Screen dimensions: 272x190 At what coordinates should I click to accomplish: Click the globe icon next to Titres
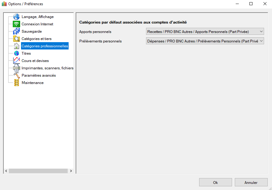(x=16, y=53)
